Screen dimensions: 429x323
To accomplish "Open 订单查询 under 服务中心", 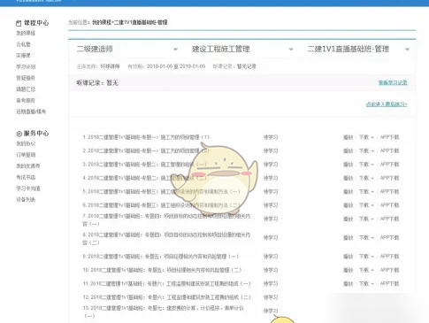I will (26, 155).
